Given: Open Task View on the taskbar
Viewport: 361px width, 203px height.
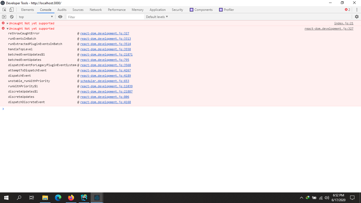Looking at the screenshot, I should [x=32, y=198].
